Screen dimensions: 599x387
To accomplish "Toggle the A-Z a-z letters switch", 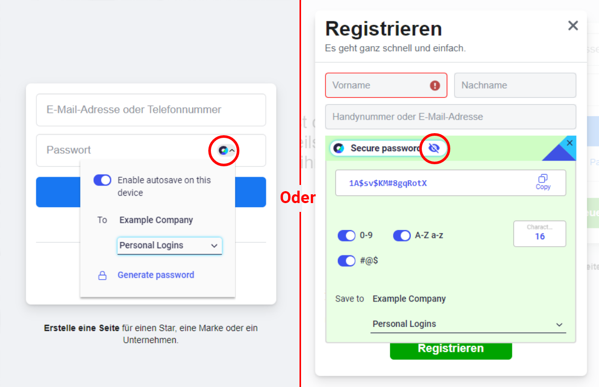I will pos(402,235).
